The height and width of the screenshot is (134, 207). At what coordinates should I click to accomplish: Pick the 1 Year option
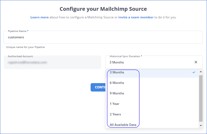click(x=152, y=104)
